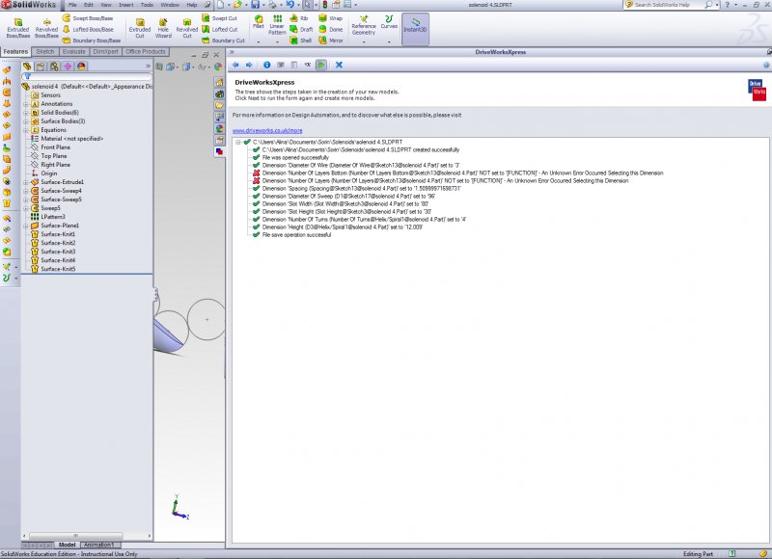Click the FeatureManager filter field
The height and width of the screenshot is (559, 772).
pyautogui.click(x=87, y=77)
